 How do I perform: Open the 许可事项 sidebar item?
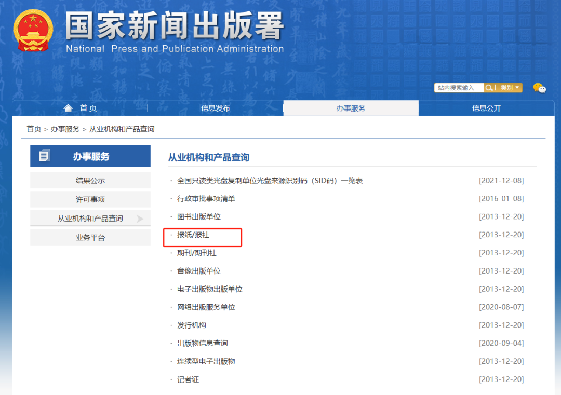pos(90,199)
